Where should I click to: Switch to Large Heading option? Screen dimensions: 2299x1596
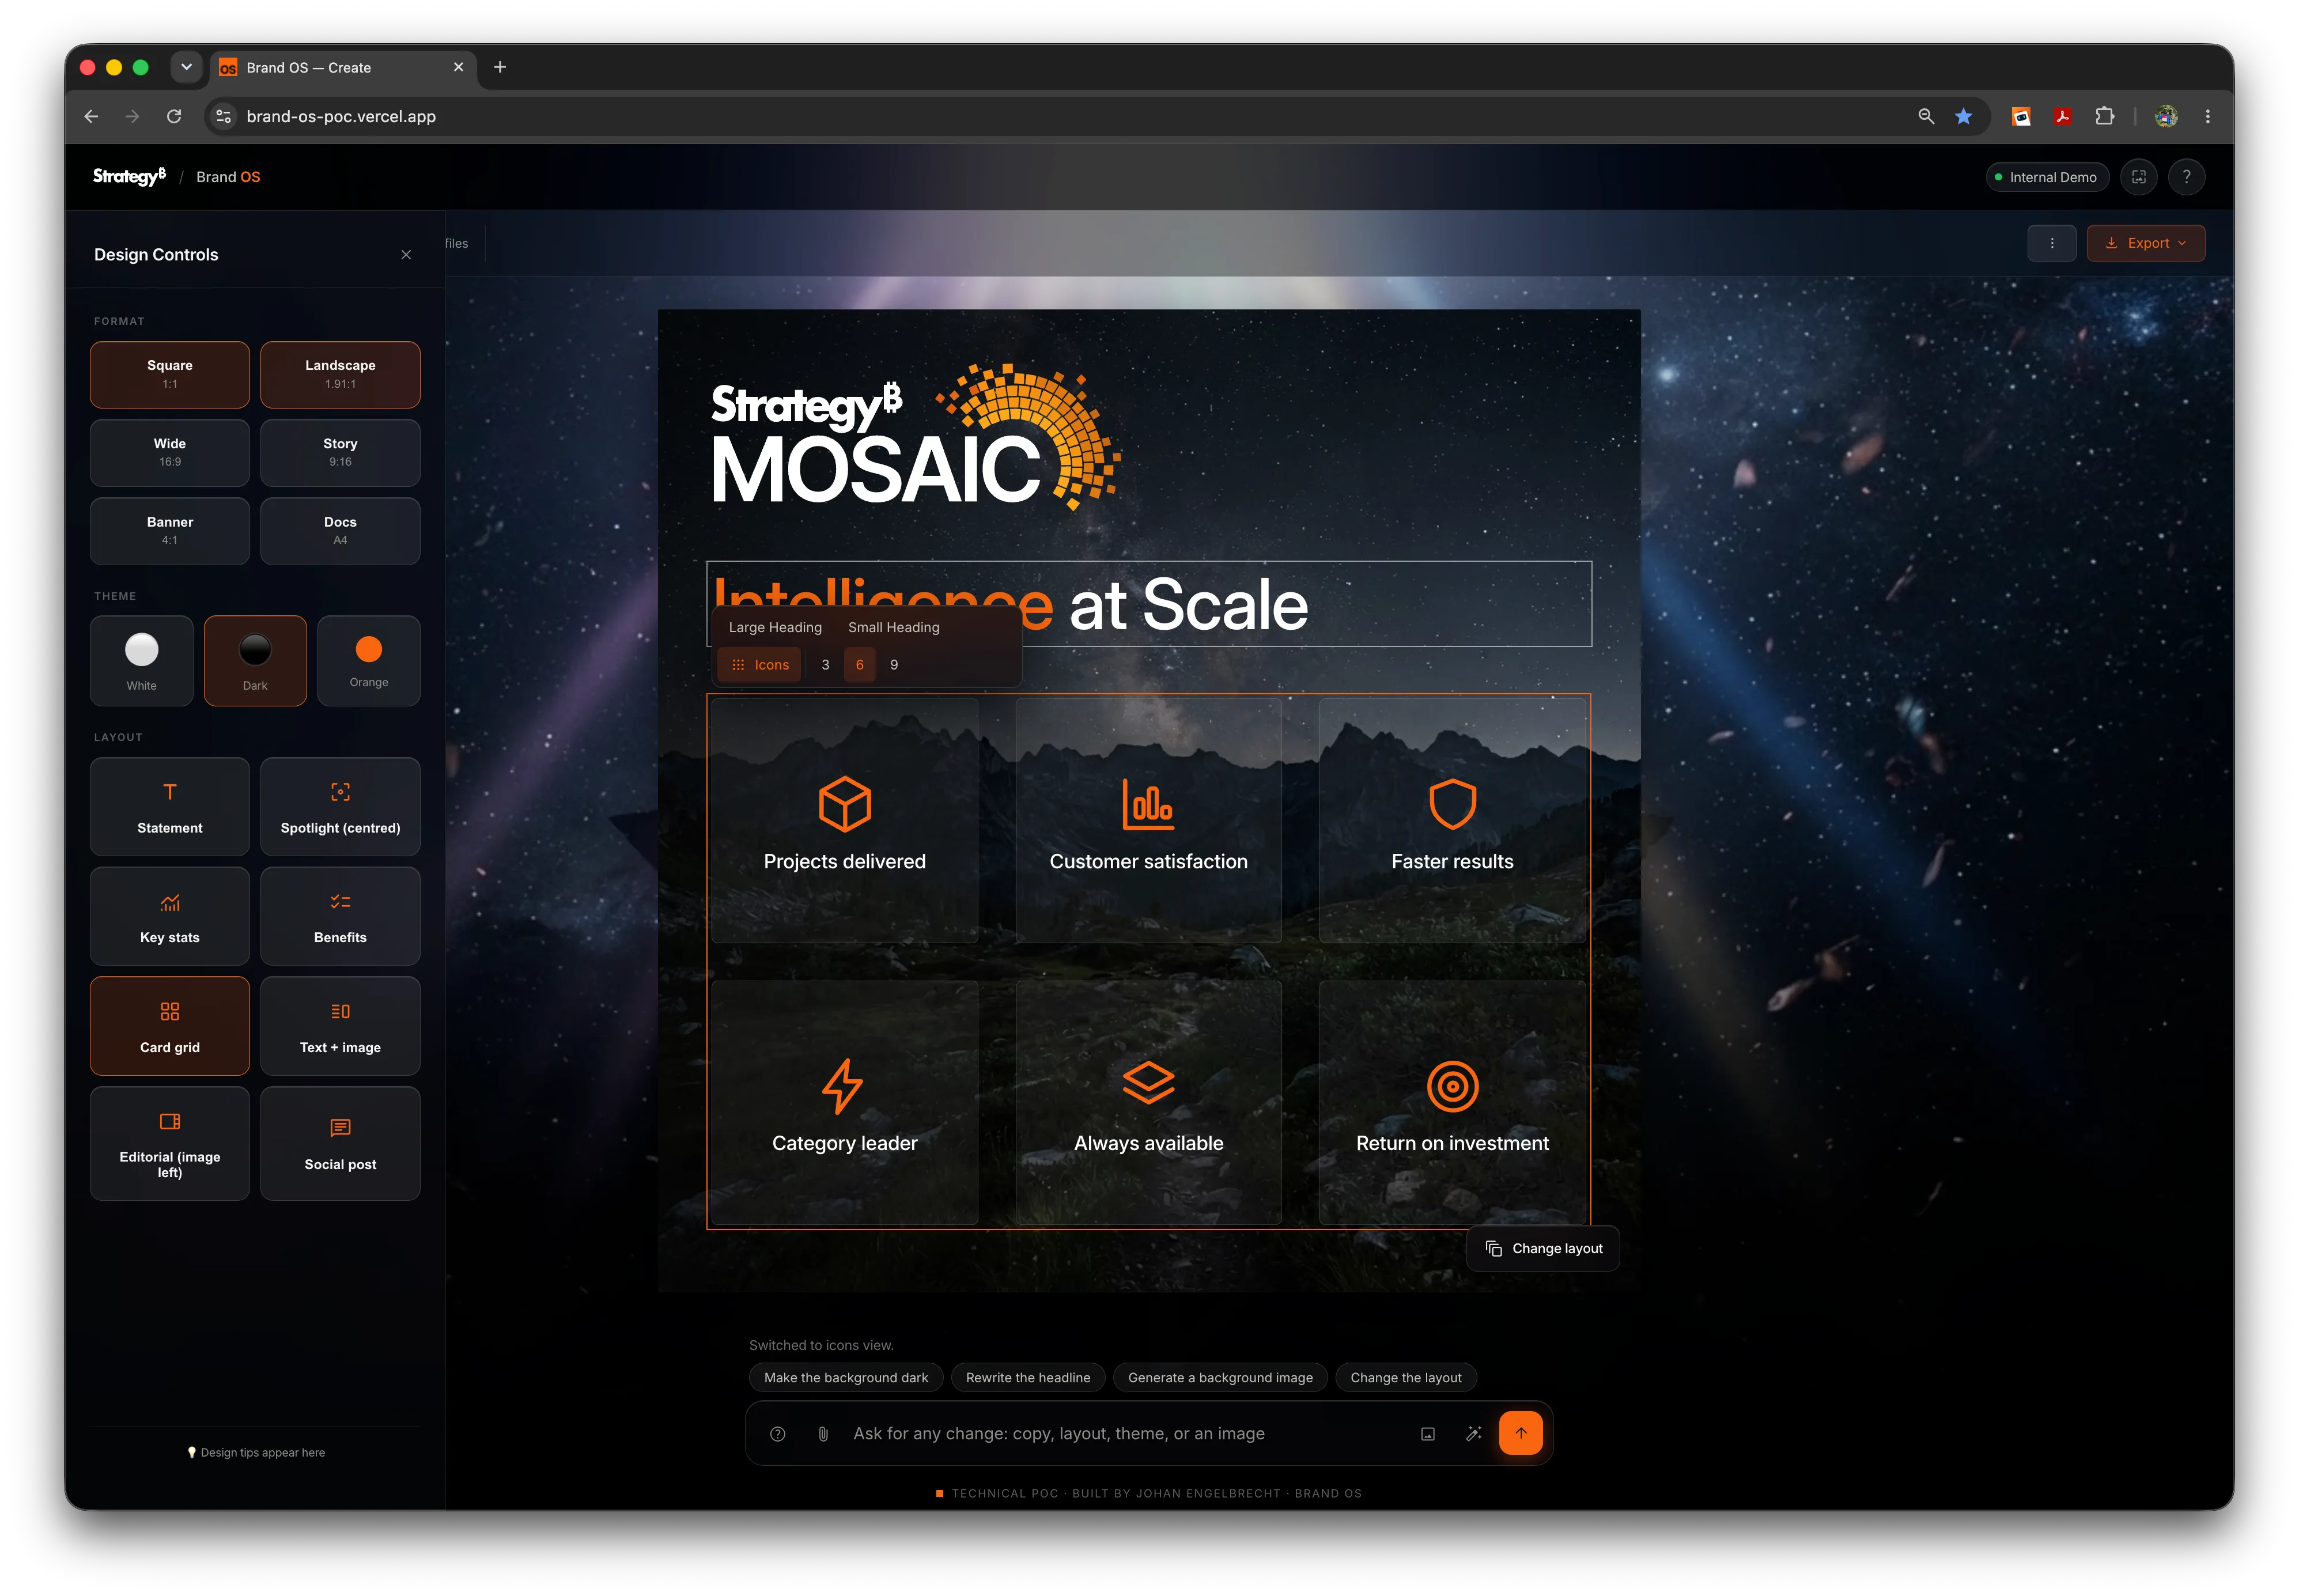[x=775, y=627]
